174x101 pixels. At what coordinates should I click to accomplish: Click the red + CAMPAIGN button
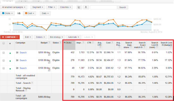10,37
